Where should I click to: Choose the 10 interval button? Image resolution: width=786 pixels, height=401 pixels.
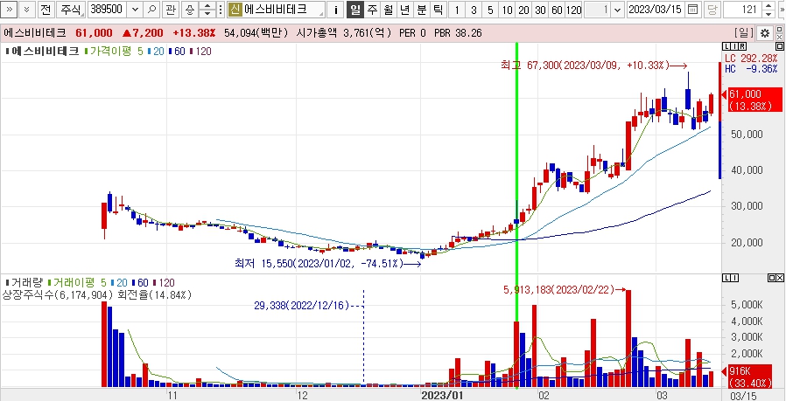coord(506,9)
